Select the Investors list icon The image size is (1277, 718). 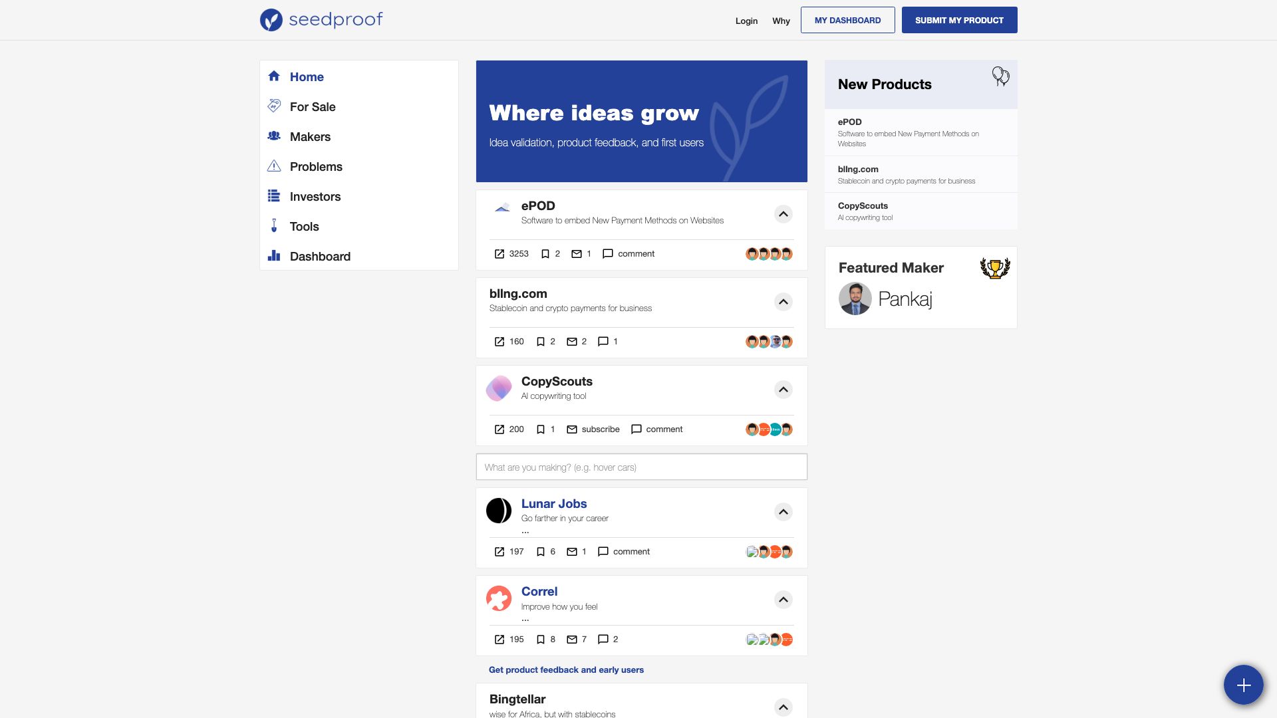(274, 196)
